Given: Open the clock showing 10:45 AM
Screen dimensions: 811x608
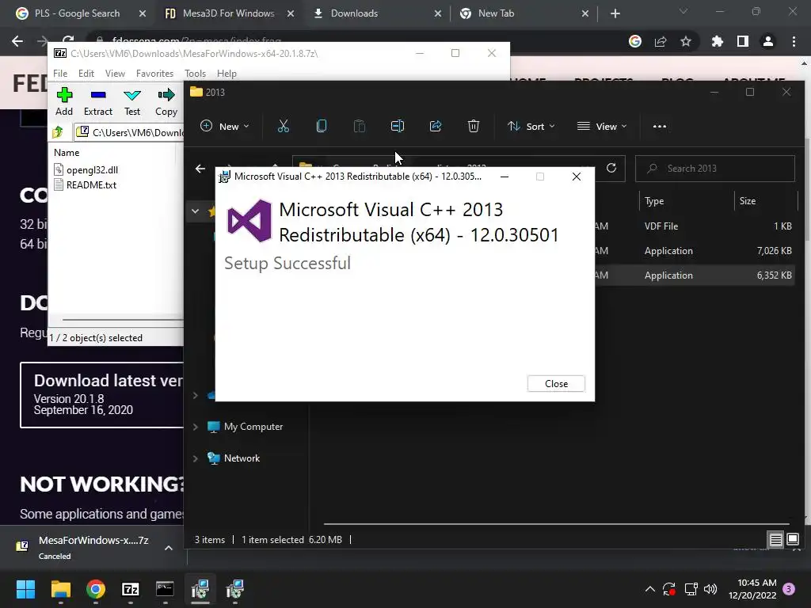Looking at the screenshot, I should [752, 589].
